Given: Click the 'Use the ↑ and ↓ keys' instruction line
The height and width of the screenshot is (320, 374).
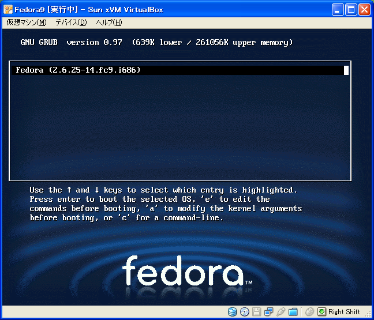Looking at the screenshot, I should pos(163,190).
